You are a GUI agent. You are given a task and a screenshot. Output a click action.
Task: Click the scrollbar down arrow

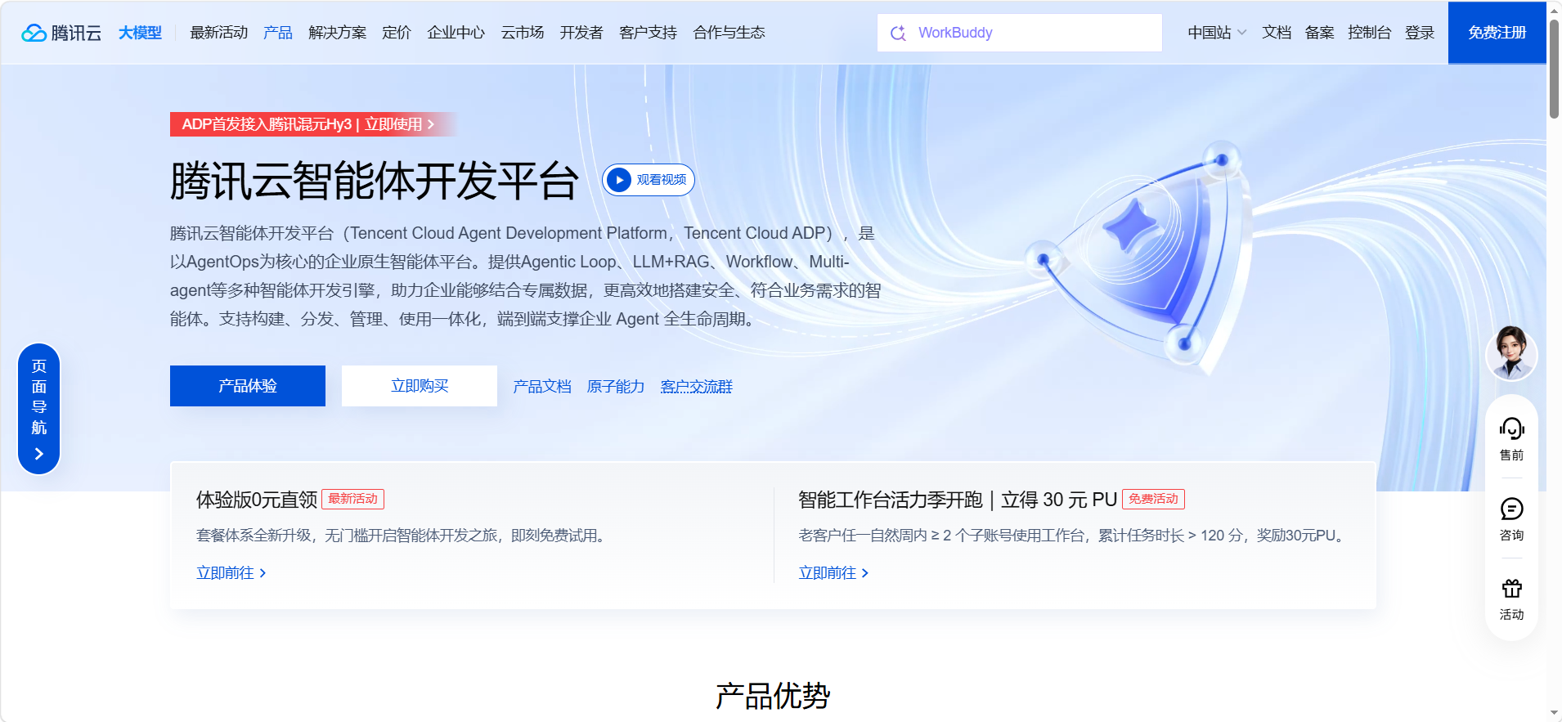point(1554,714)
